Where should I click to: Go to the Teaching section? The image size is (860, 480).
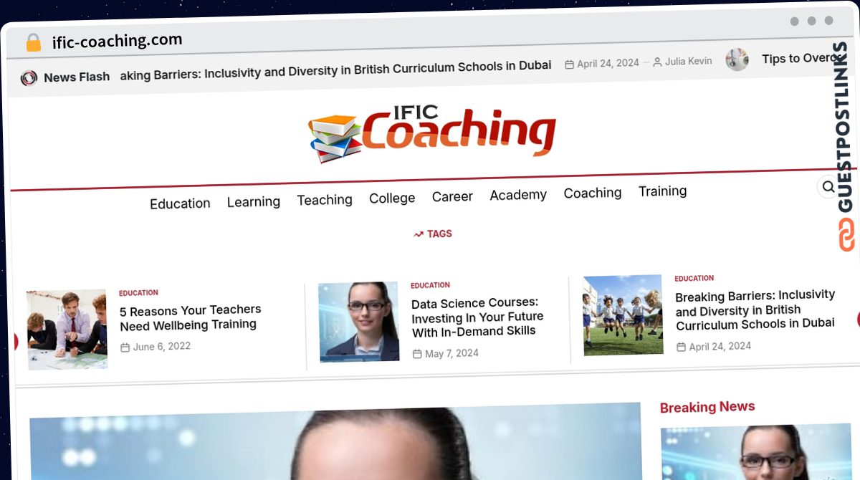[325, 200]
